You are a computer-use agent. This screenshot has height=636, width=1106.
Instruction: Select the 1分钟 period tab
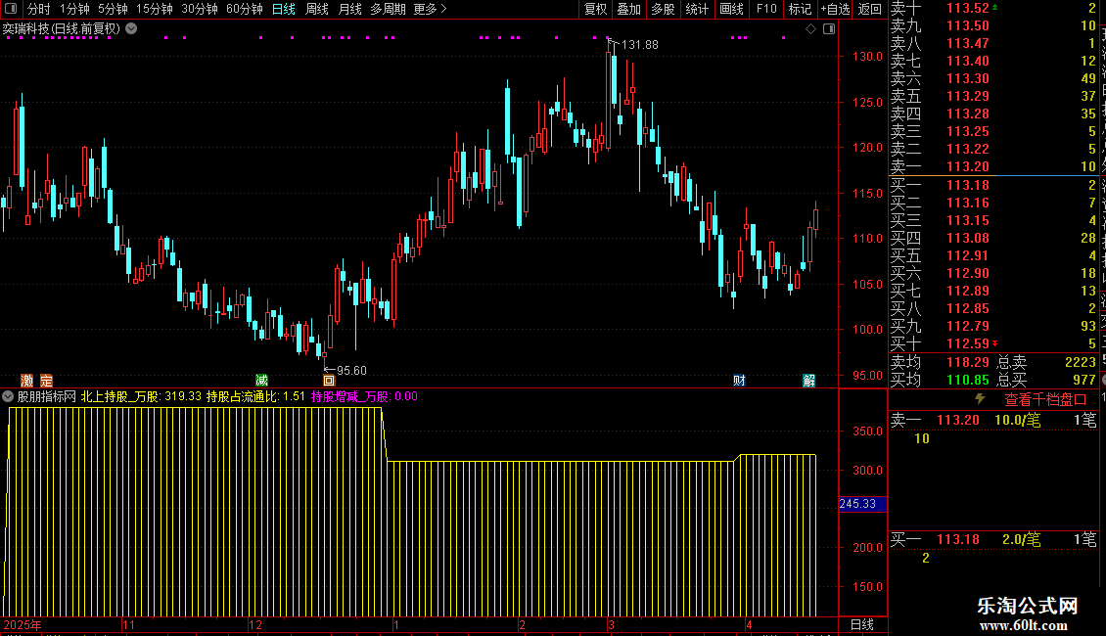[74, 9]
